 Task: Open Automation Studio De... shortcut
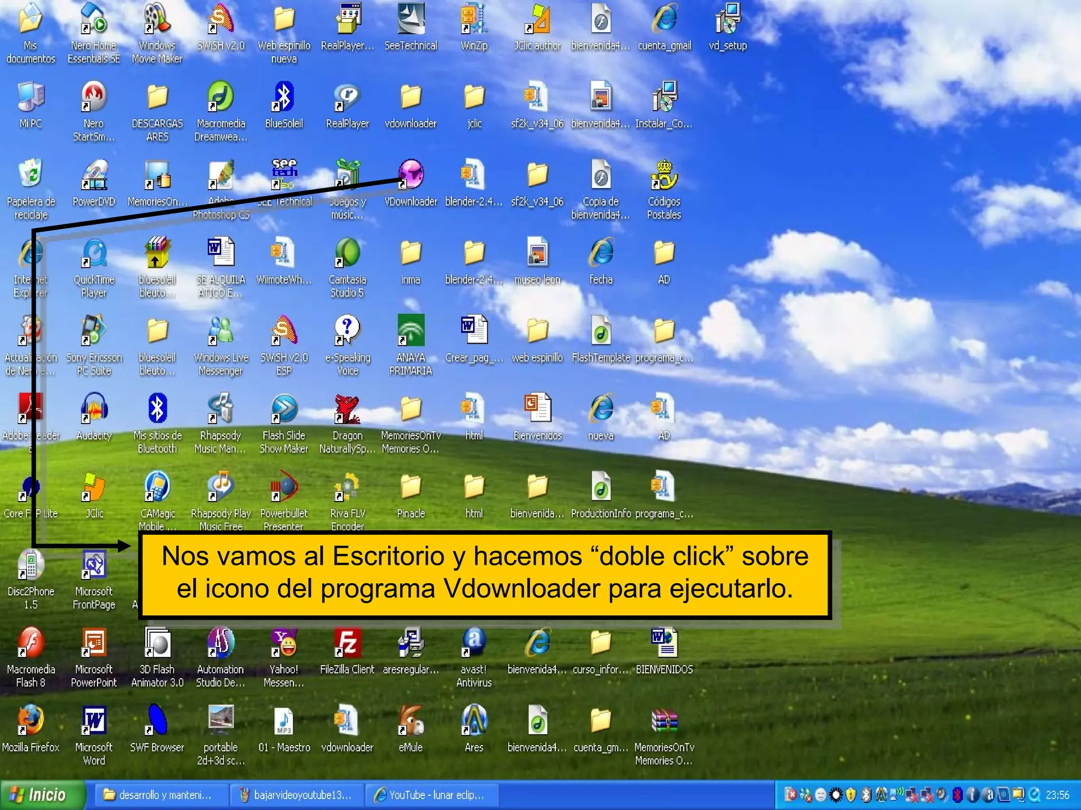click(x=221, y=642)
